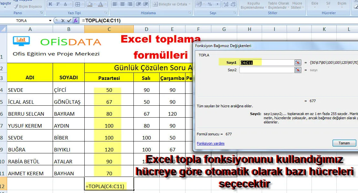Image resolution: width=358 pixels, height=193 pixels.
Task: Apply percent style in Sayı group
Action: pyautogui.click(x=210, y=5)
